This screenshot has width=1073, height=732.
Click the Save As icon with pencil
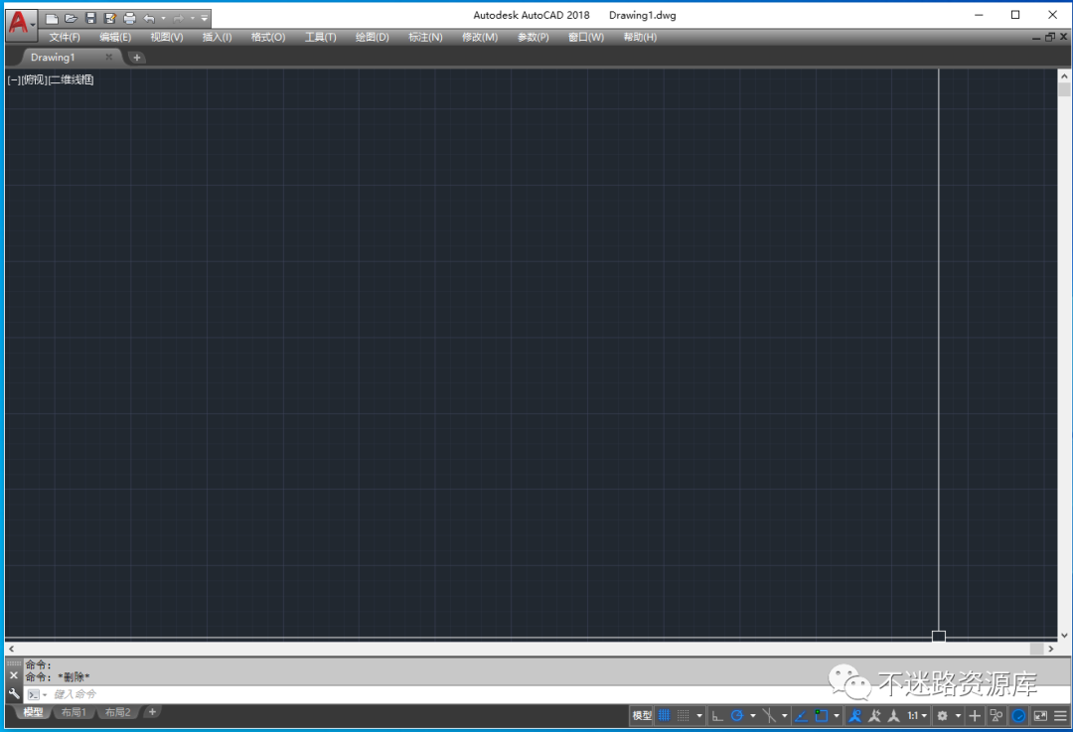tap(110, 19)
